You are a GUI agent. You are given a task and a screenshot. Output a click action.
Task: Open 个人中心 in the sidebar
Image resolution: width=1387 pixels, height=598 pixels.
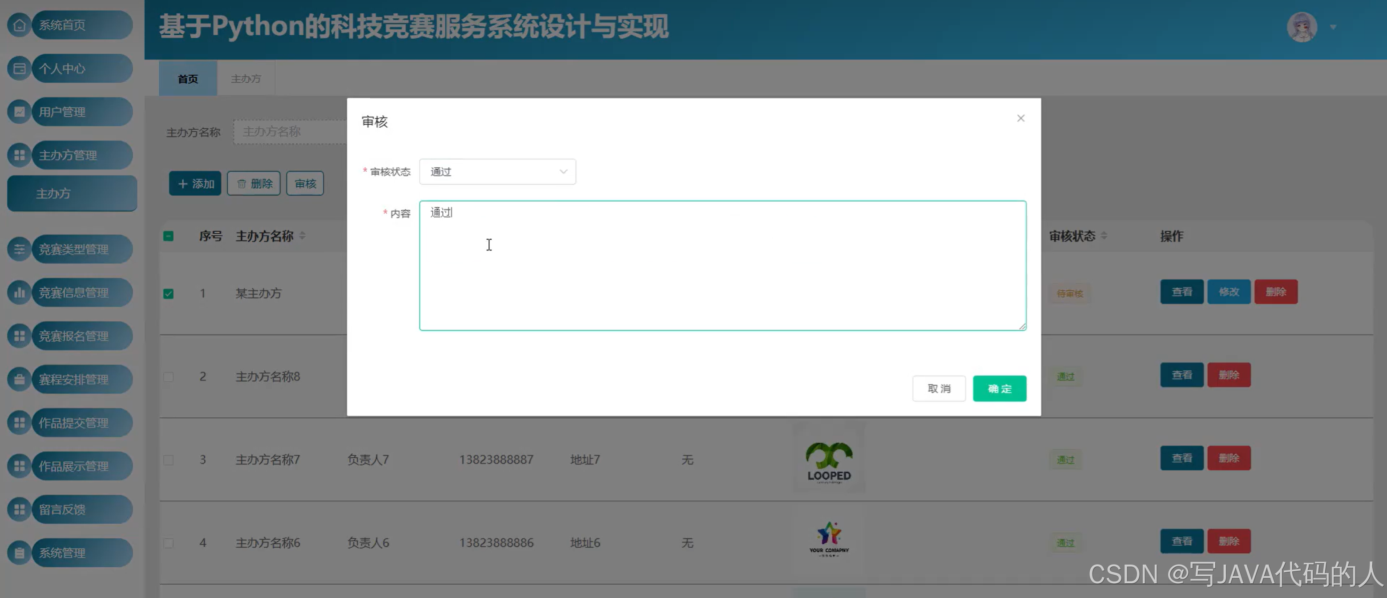point(69,69)
